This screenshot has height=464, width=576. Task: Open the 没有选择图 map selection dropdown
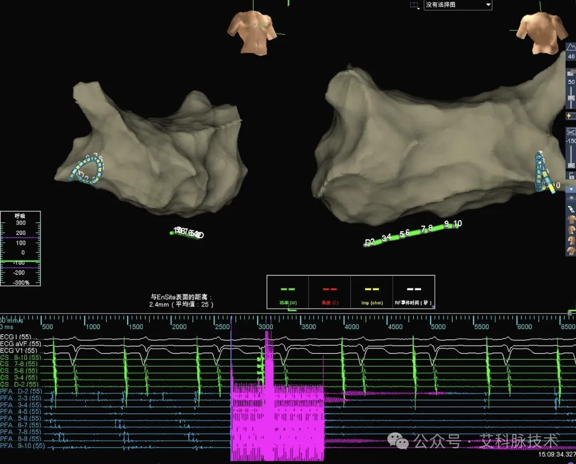coord(458,5)
